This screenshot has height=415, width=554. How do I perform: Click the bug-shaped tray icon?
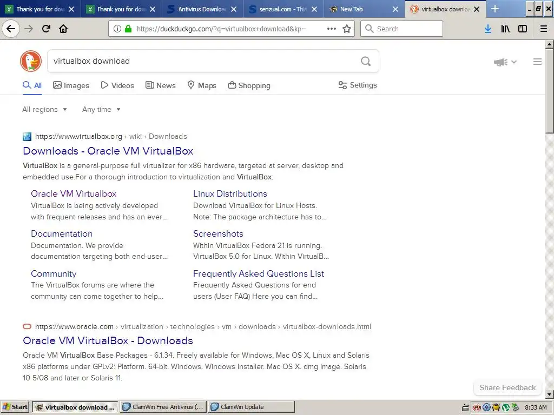coord(496,407)
